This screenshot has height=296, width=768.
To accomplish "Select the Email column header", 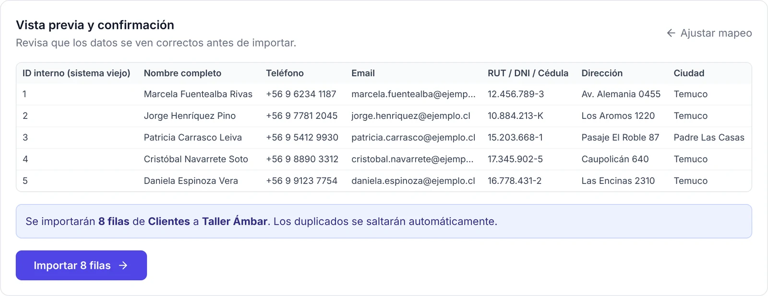I will (x=363, y=73).
